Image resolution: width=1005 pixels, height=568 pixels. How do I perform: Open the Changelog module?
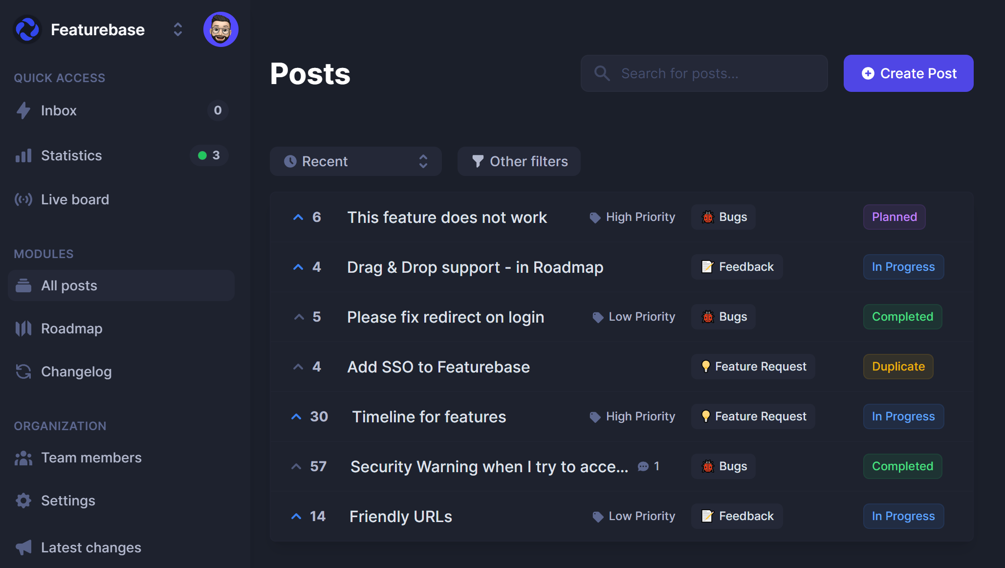coord(76,371)
